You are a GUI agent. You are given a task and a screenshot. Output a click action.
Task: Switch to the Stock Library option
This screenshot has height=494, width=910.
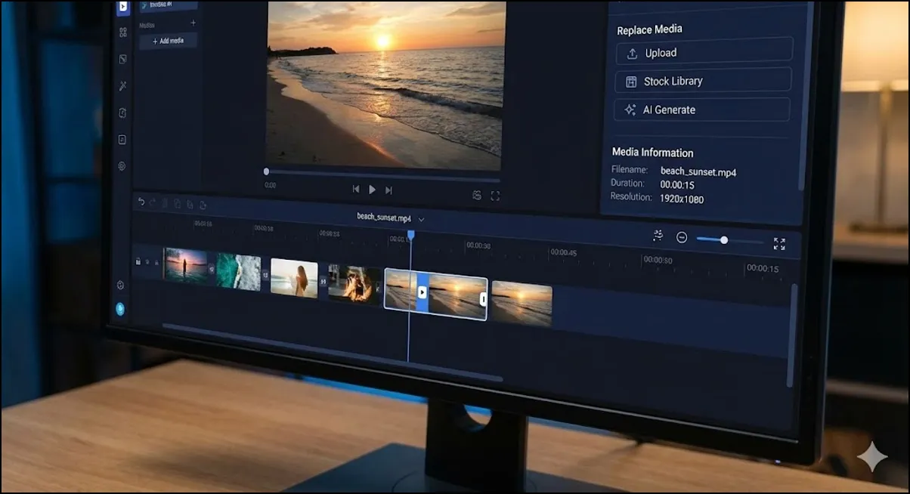click(x=701, y=80)
